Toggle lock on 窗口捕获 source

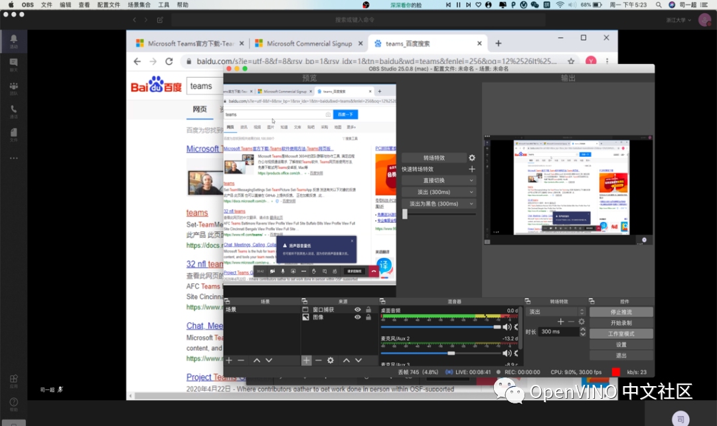tap(368, 310)
